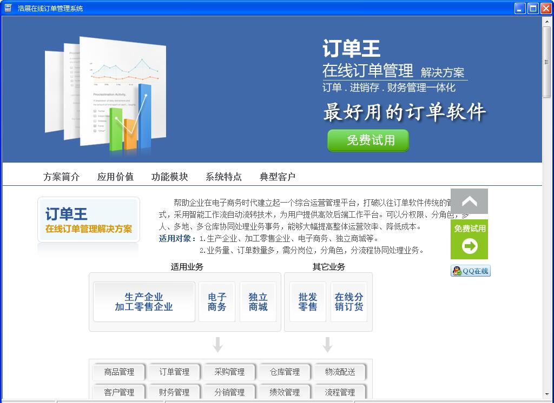Select the 采购管理 module
This screenshot has width=554, height=403.
coord(229,372)
